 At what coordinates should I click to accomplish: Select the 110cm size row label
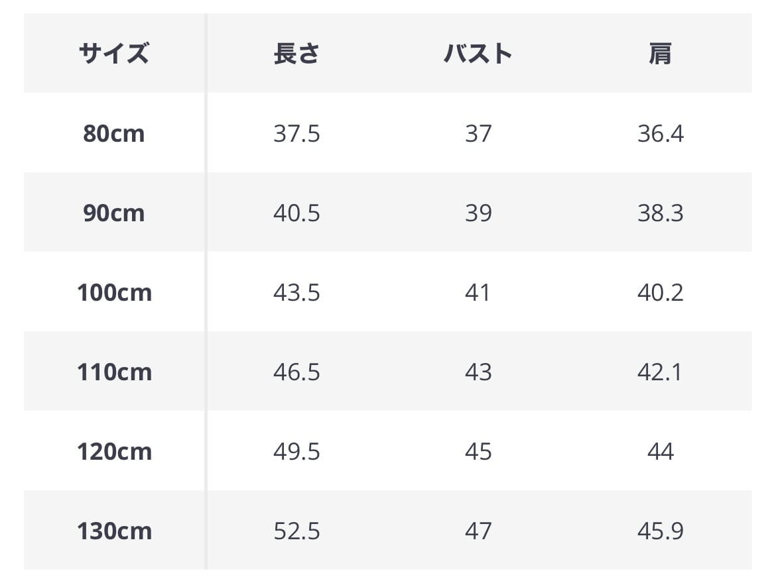[114, 372]
